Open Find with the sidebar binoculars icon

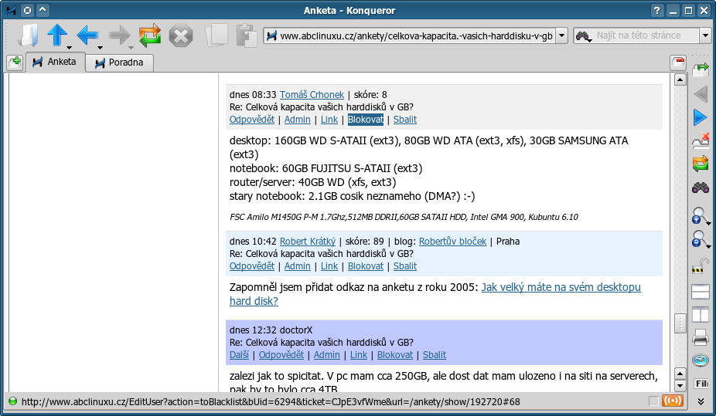pos(701,188)
